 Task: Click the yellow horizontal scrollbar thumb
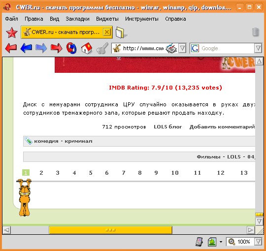coord(110,230)
